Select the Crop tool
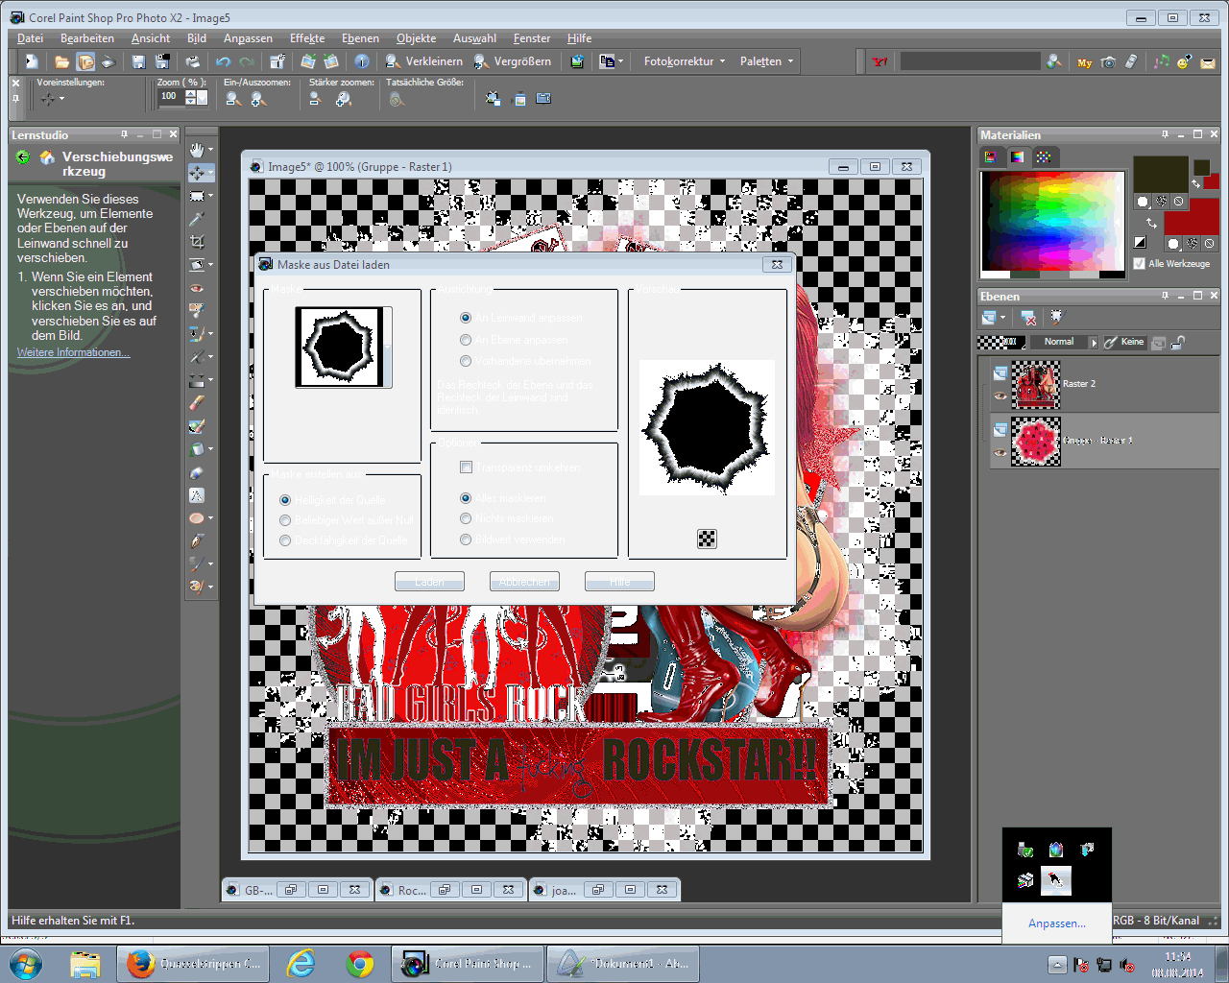Image resolution: width=1229 pixels, height=983 pixels. coord(197,242)
